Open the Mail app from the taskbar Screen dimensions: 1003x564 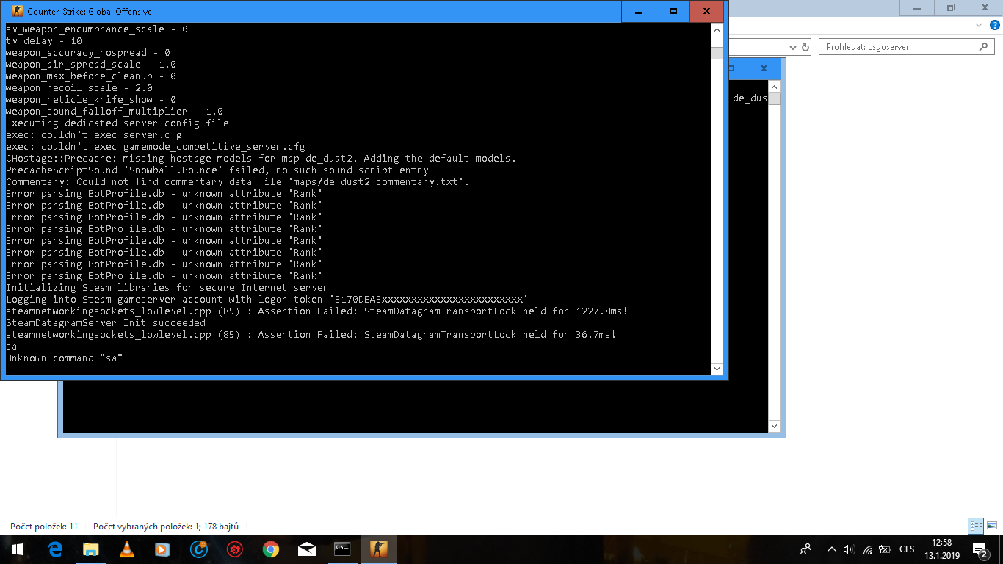307,549
